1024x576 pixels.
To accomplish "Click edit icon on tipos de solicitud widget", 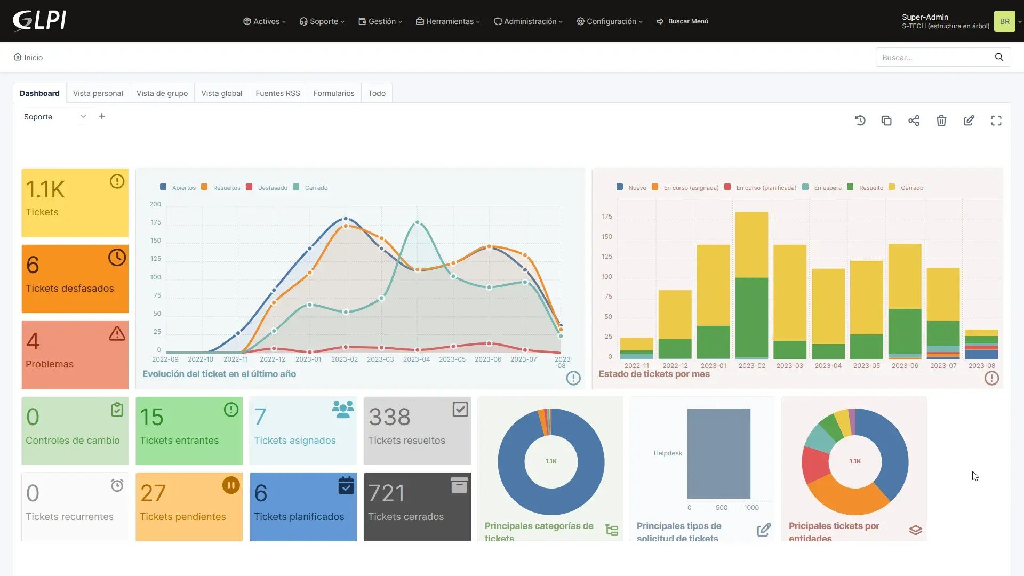I will click(764, 530).
